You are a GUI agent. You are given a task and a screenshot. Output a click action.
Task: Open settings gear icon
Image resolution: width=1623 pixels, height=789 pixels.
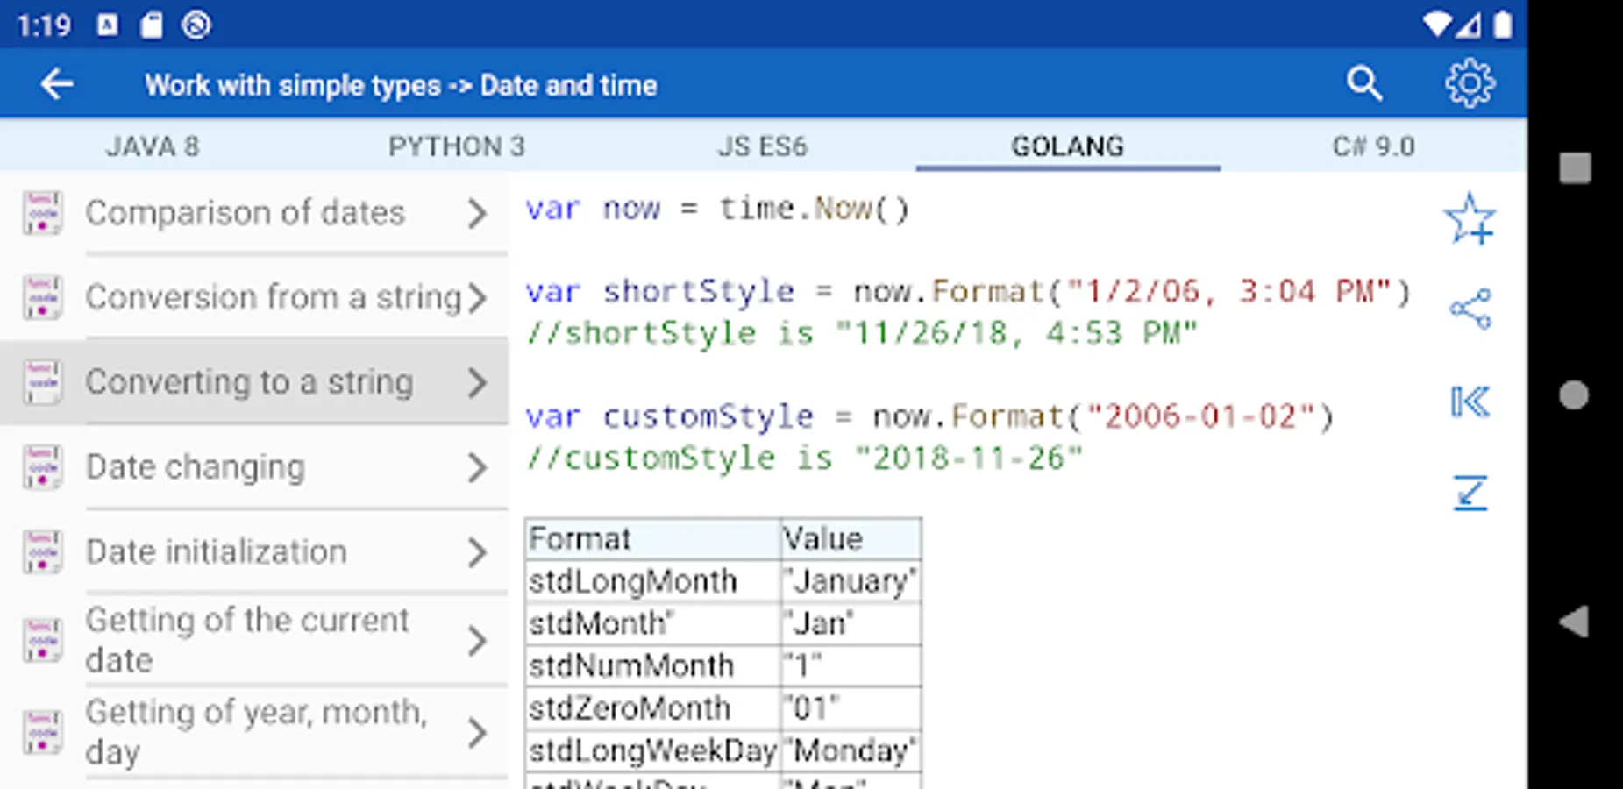[1470, 84]
